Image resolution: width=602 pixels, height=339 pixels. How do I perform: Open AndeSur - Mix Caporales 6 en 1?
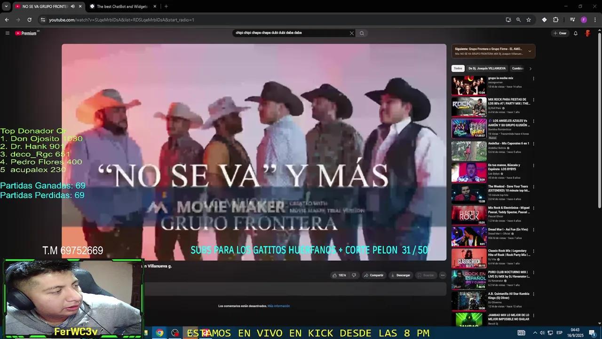[x=508, y=143]
